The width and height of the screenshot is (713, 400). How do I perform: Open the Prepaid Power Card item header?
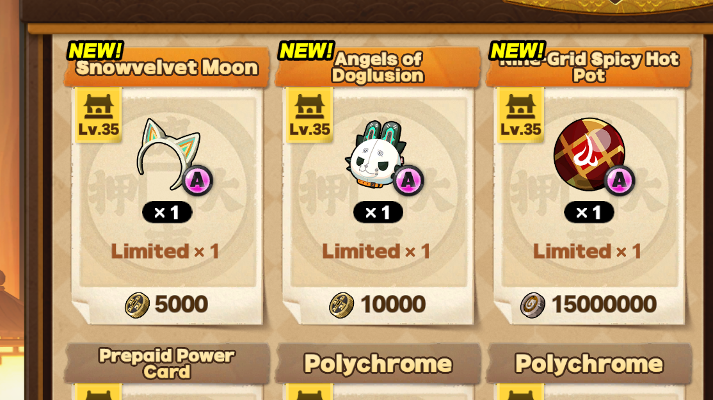[x=167, y=363]
